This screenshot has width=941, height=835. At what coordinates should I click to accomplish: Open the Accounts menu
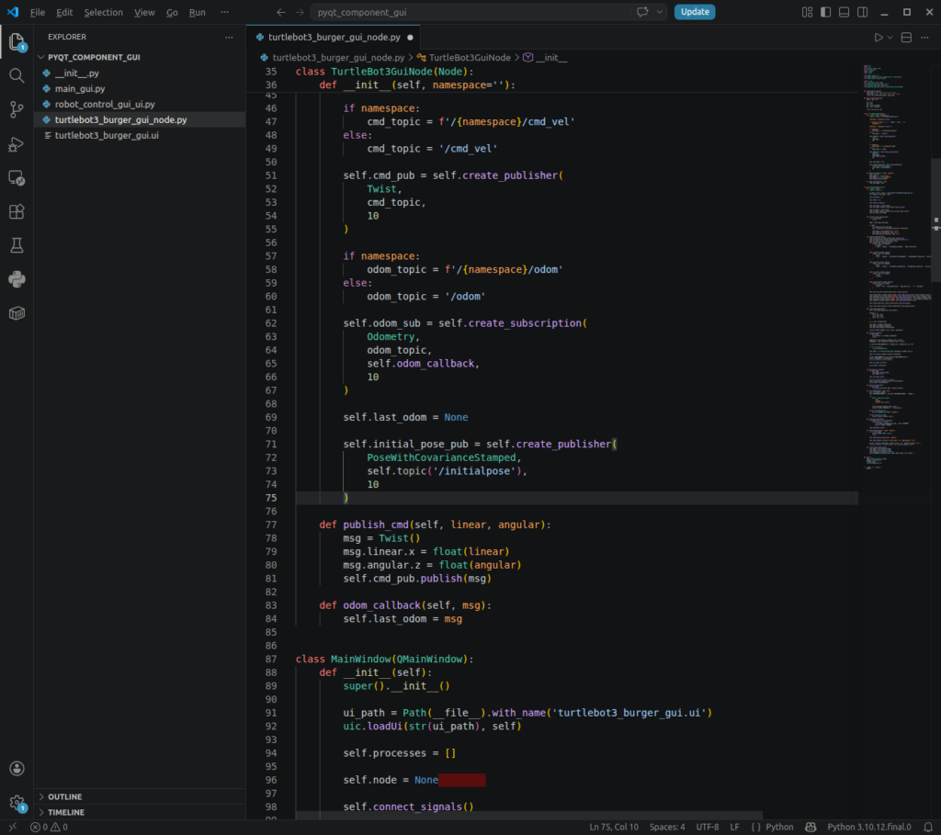(17, 769)
